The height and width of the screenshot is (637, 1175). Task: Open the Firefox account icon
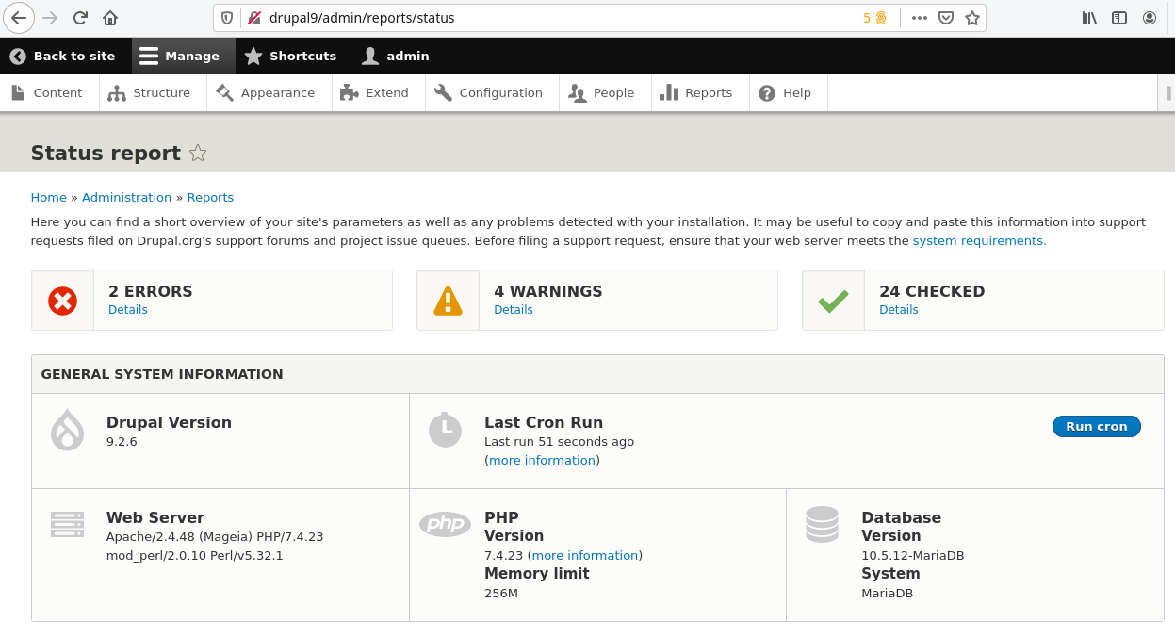[x=1150, y=18]
